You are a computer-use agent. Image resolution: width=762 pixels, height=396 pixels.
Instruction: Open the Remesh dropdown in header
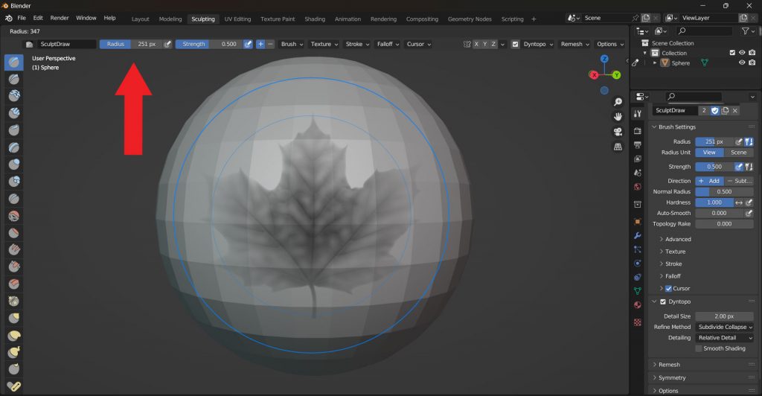pos(575,44)
